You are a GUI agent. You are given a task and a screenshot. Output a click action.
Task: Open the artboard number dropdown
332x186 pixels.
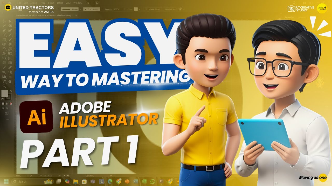(60, 176)
